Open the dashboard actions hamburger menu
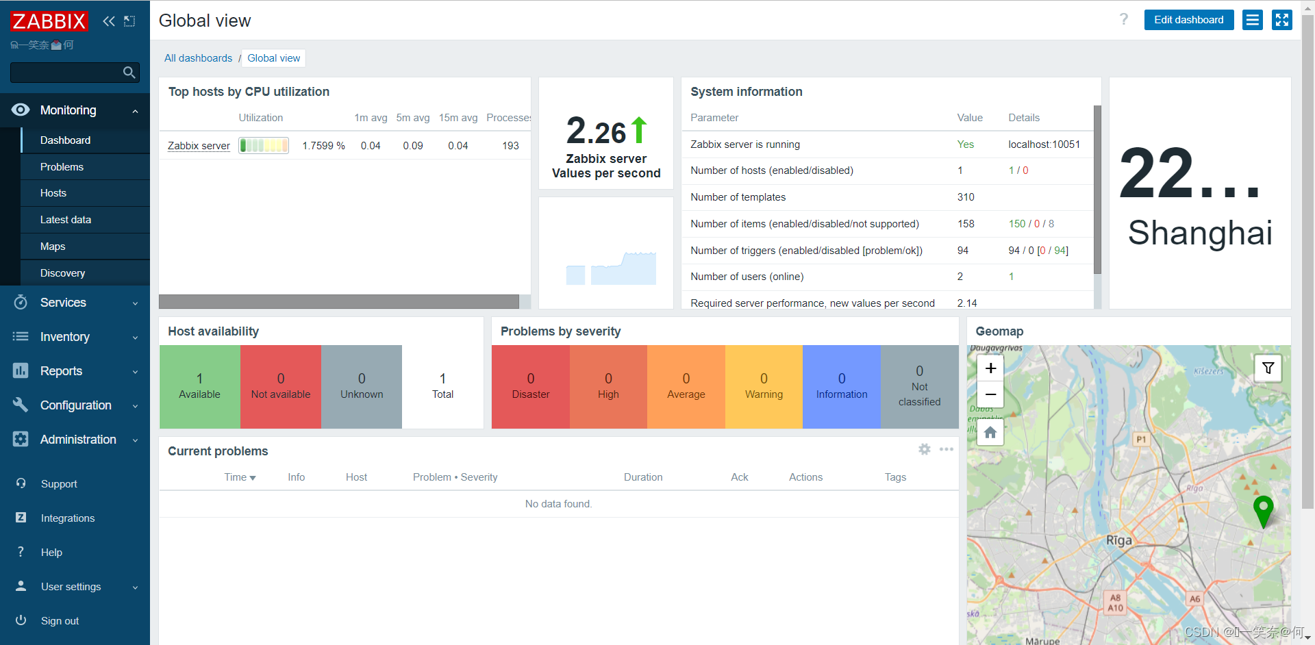Screen dimensions: 1315x645 click(1253, 20)
